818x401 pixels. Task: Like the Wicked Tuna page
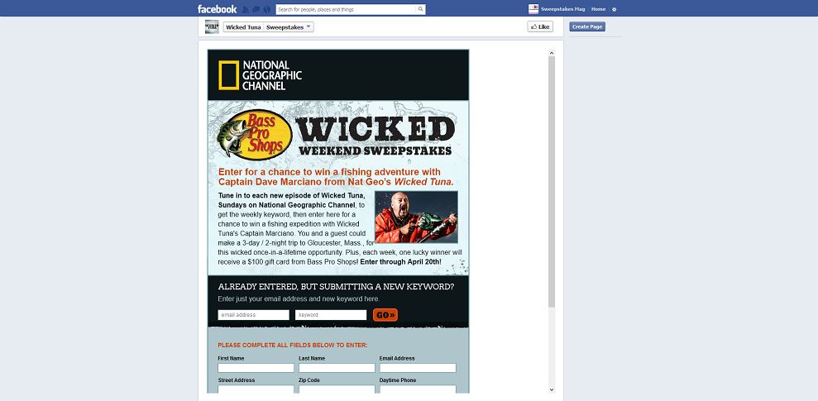(540, 26)
